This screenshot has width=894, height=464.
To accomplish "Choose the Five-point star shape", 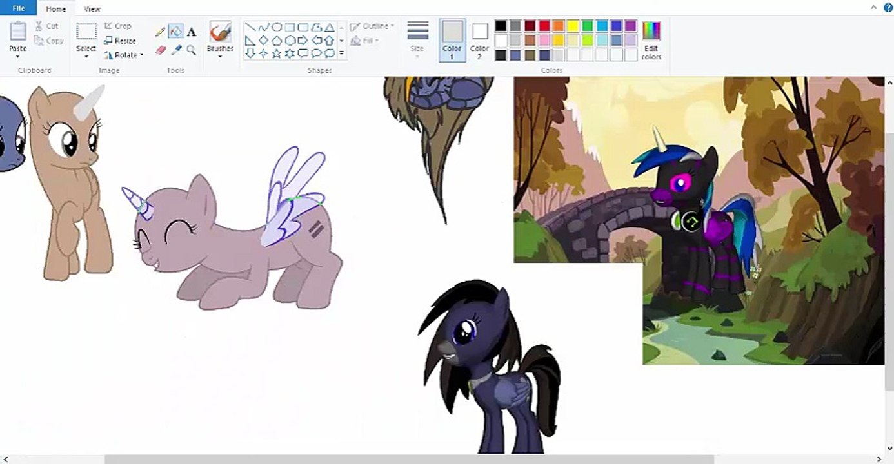I will 277,53.
